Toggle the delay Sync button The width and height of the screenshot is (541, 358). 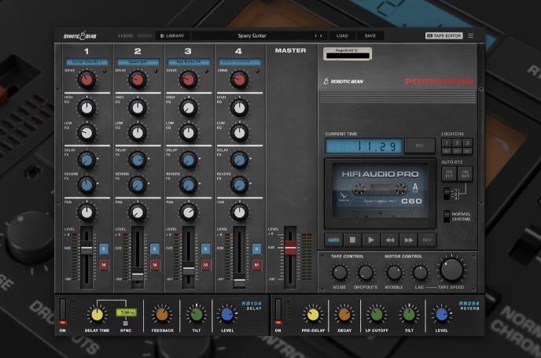coord(124,323)
